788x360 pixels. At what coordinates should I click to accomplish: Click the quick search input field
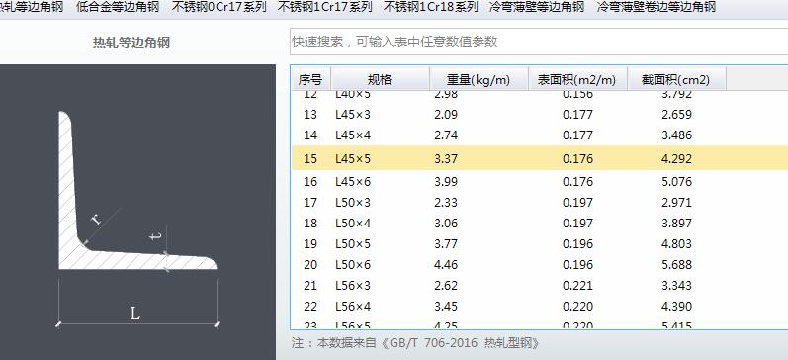tap(539, 42)
